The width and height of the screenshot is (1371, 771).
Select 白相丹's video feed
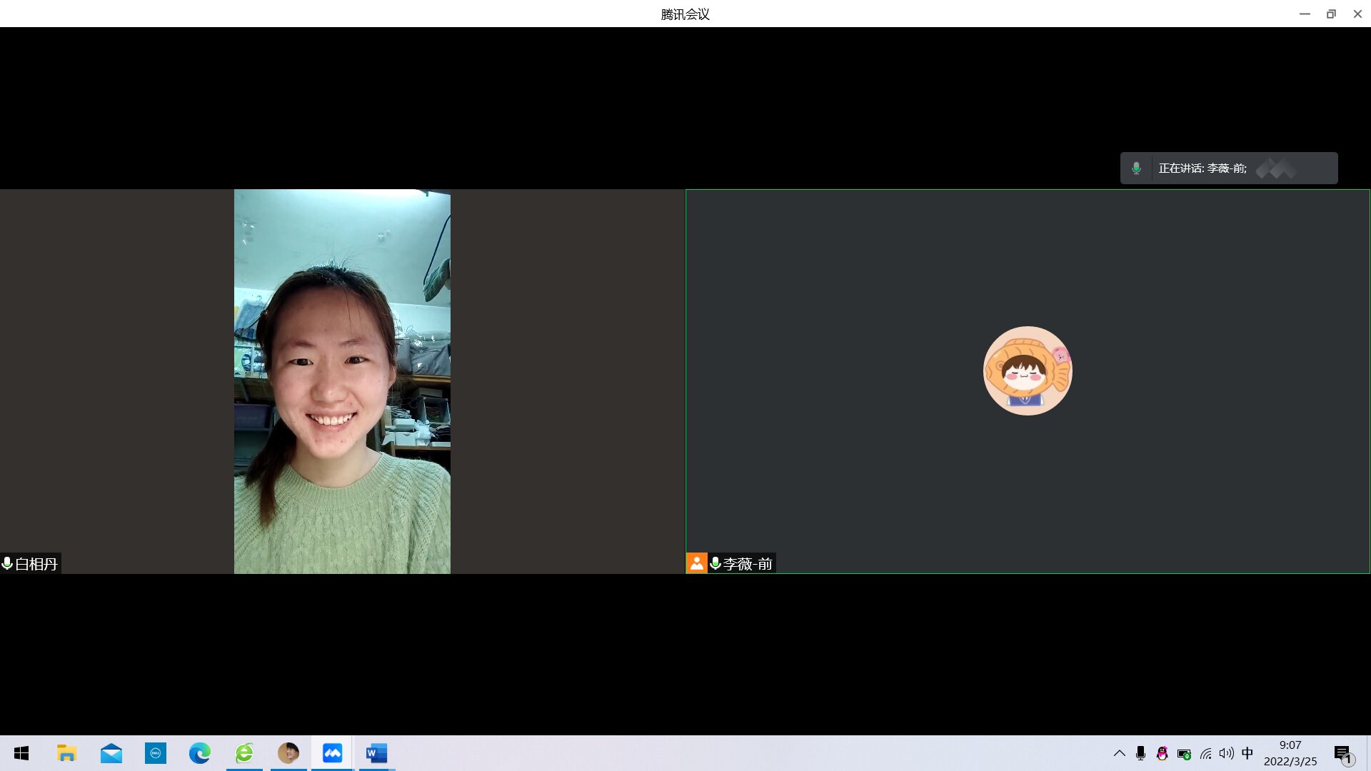342,381
